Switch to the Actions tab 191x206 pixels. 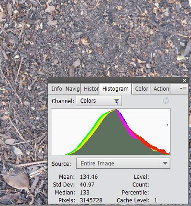click(x=160, y=89)
